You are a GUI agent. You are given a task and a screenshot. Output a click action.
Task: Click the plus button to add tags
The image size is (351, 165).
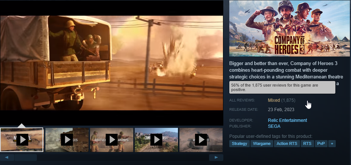(332, 143)
